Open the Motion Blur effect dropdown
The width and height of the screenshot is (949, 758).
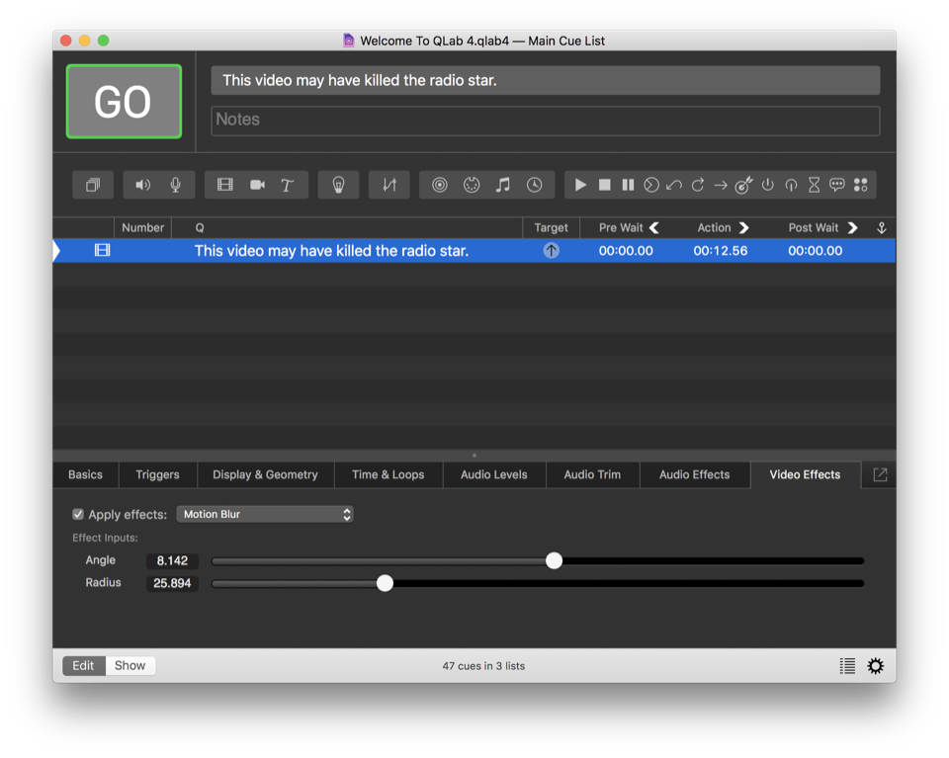(264, 514)
